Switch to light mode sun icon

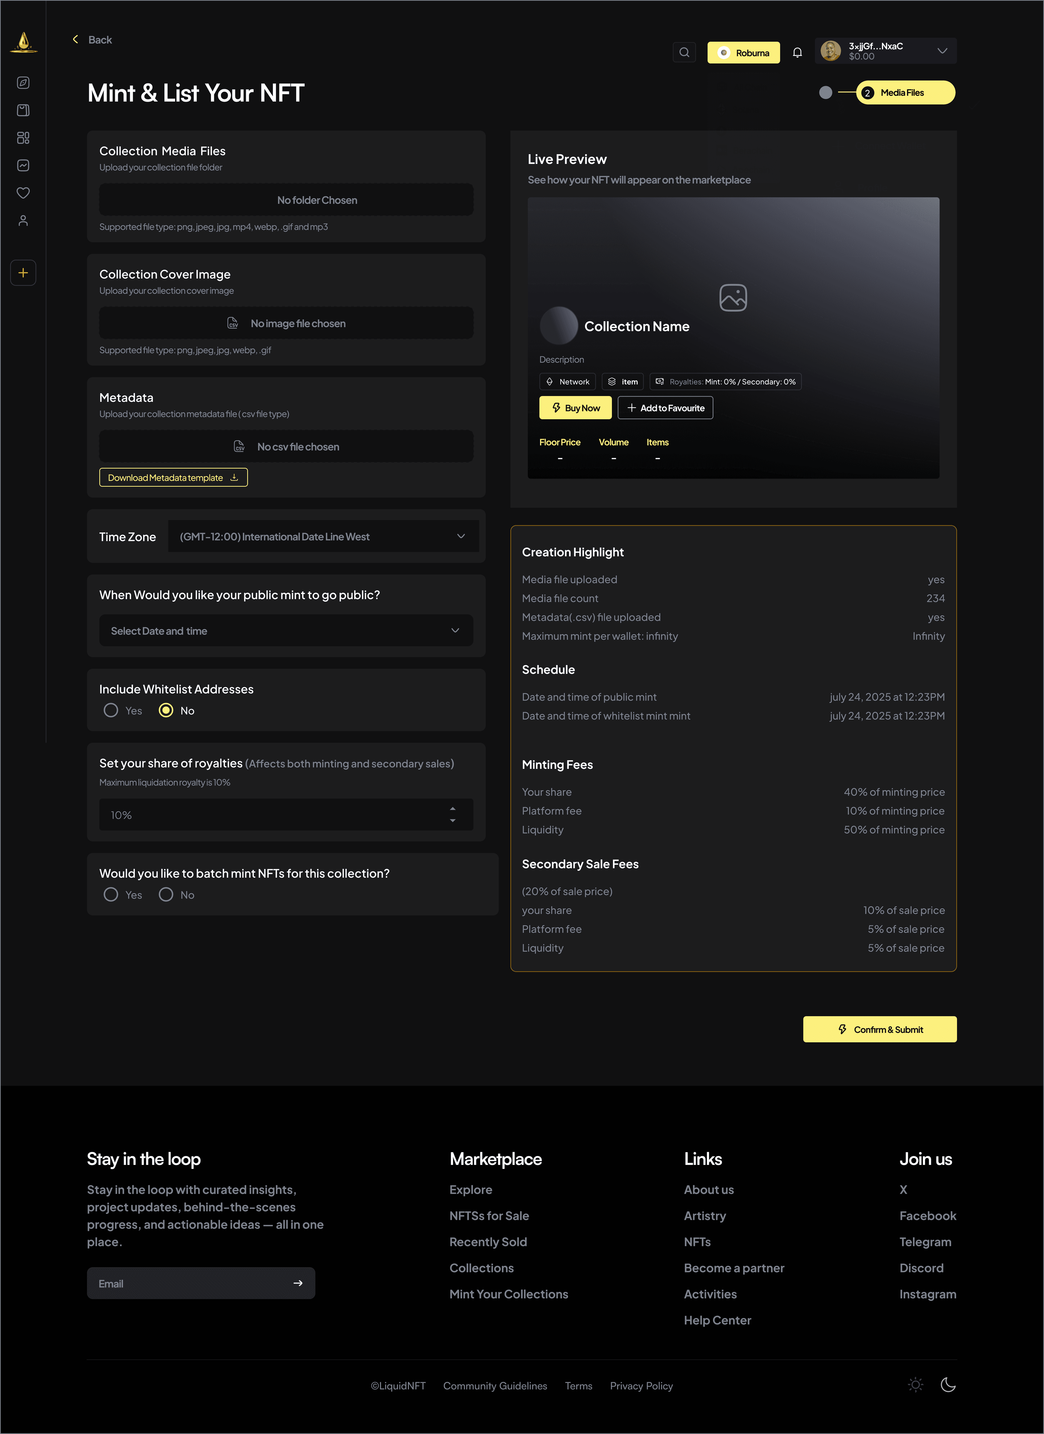click(916, 1385)
